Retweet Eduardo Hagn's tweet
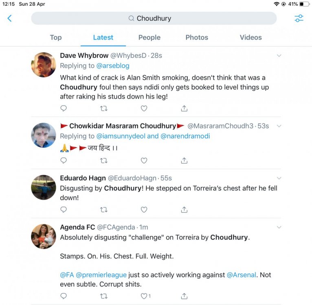The image size is (312, 305). [104, 209]
